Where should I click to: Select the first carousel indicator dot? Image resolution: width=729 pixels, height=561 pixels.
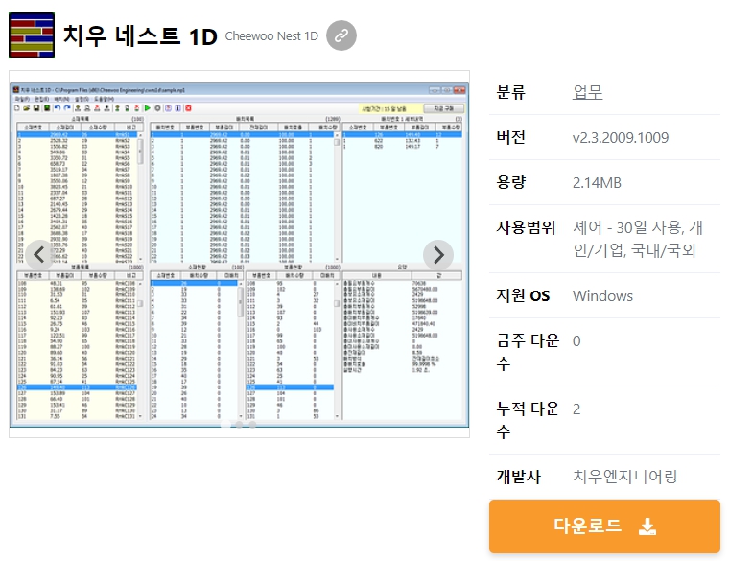pos(225,424)
